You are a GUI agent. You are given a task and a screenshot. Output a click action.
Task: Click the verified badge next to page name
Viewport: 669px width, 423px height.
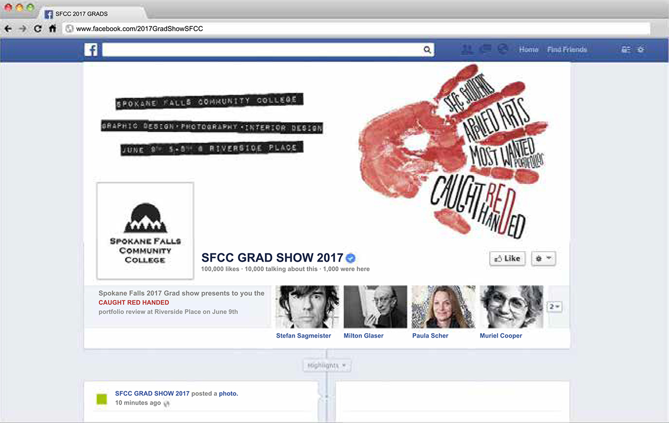pos(351,258)
